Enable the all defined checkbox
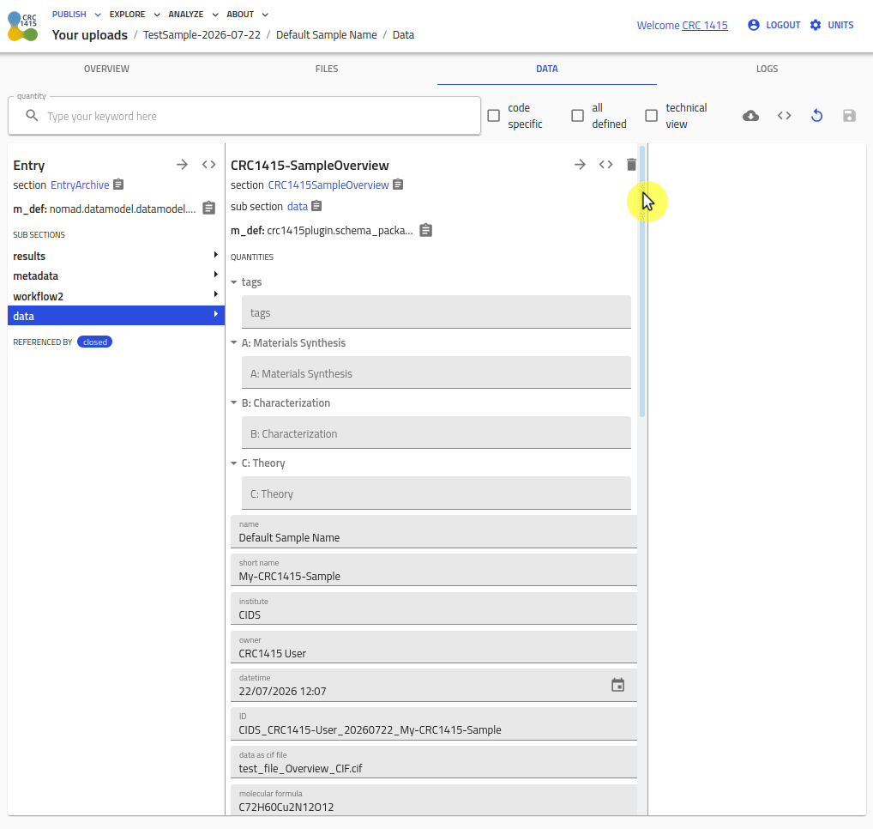Viewport: 873px width, 829px height. point(578,115)
